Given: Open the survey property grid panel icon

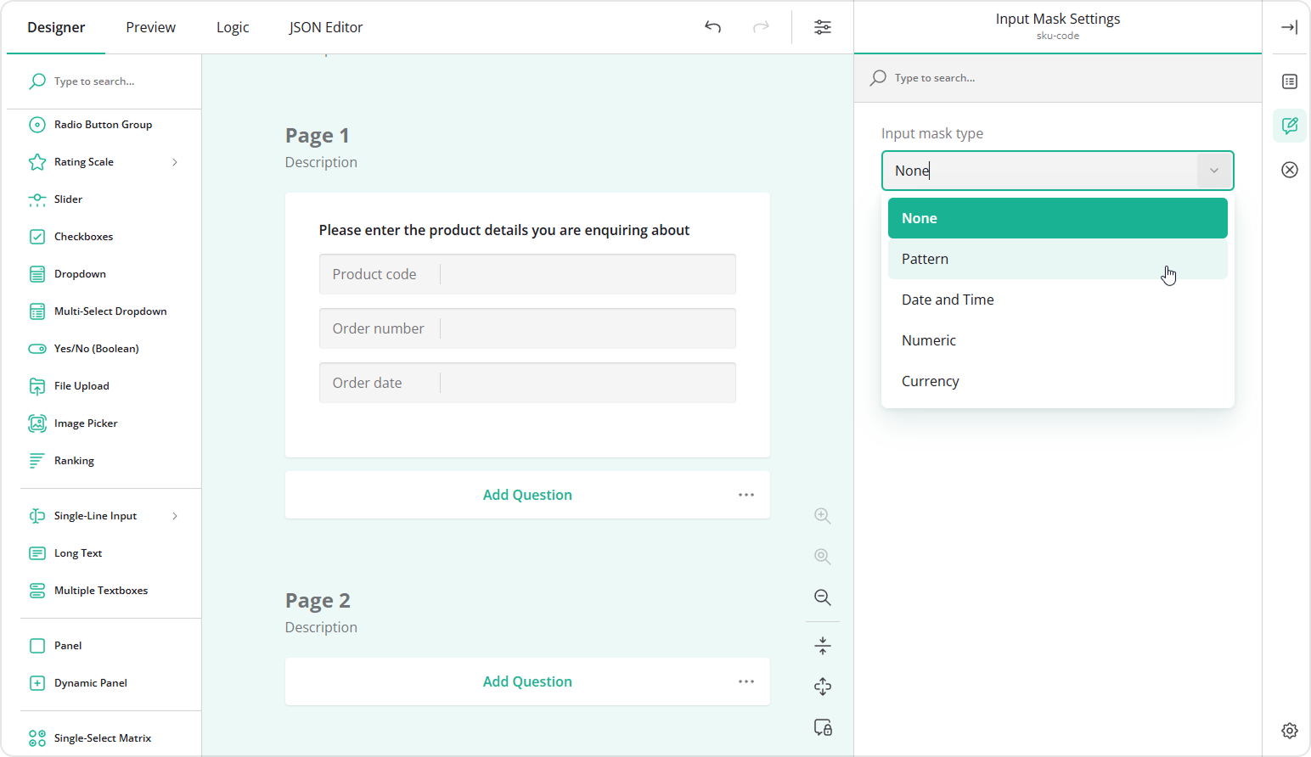Looking at the screenshot, I should coord(1289,81).
